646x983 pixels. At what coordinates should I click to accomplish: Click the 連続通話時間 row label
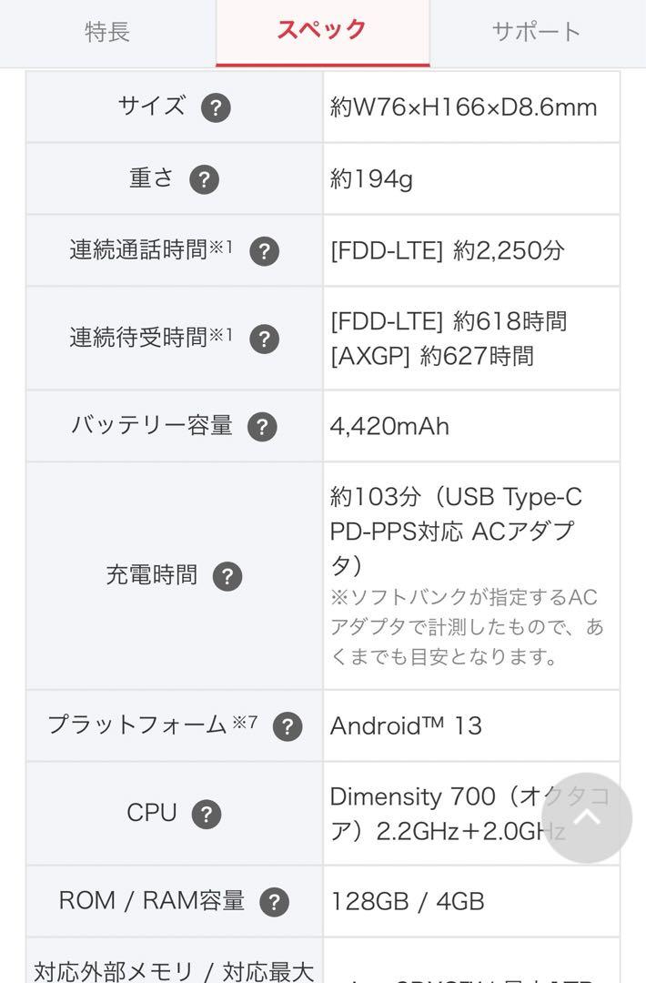pos(151,250)
